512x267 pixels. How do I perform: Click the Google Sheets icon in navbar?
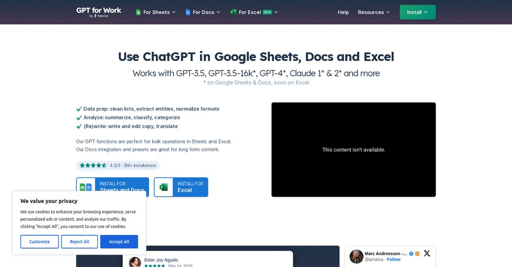(x=138, y=12)
